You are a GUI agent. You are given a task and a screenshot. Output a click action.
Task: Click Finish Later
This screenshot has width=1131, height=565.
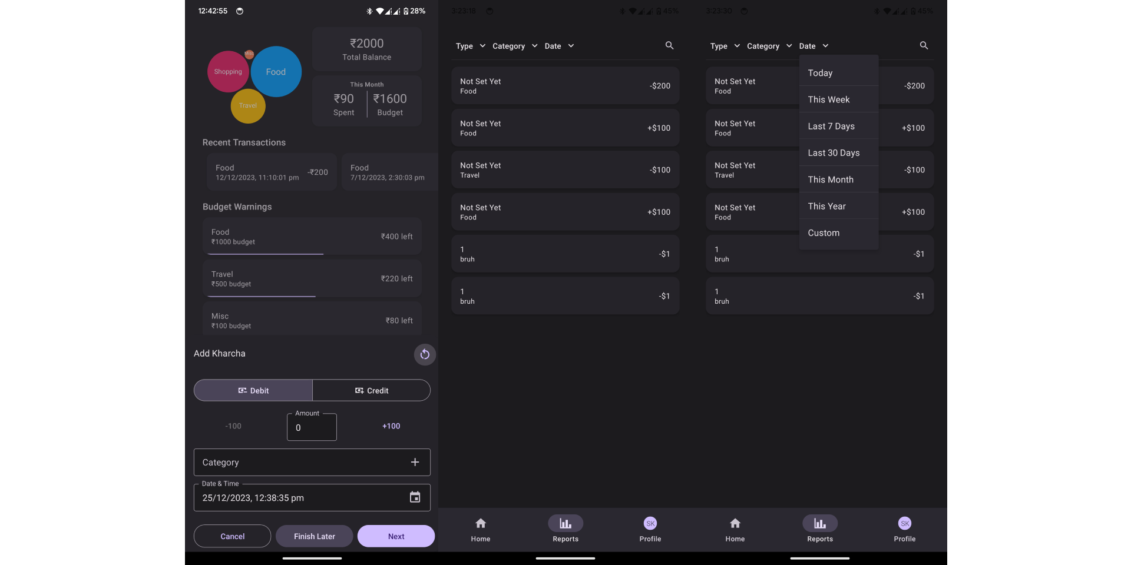pyautogui.click(x=314, y=536)
